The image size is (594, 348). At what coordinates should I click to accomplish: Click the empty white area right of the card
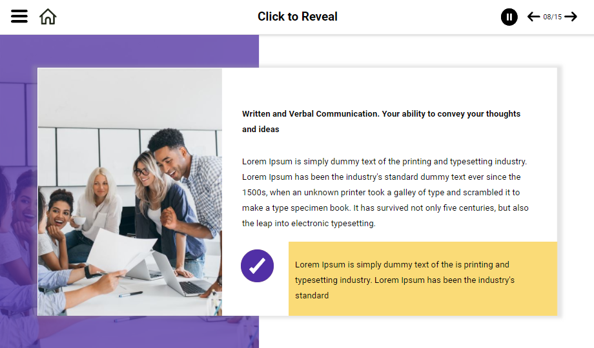click(x=576, y=193)
